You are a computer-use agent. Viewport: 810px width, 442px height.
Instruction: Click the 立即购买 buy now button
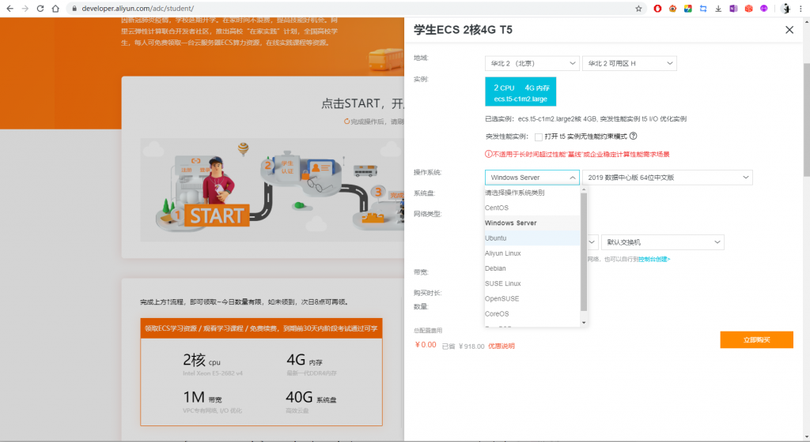pos(756,339)
